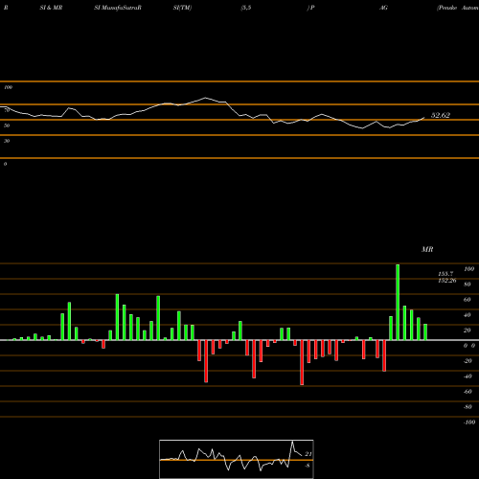Click the 'SI(TM)' header text
Viewport: 479px width, 479px height.
[182, 8]
